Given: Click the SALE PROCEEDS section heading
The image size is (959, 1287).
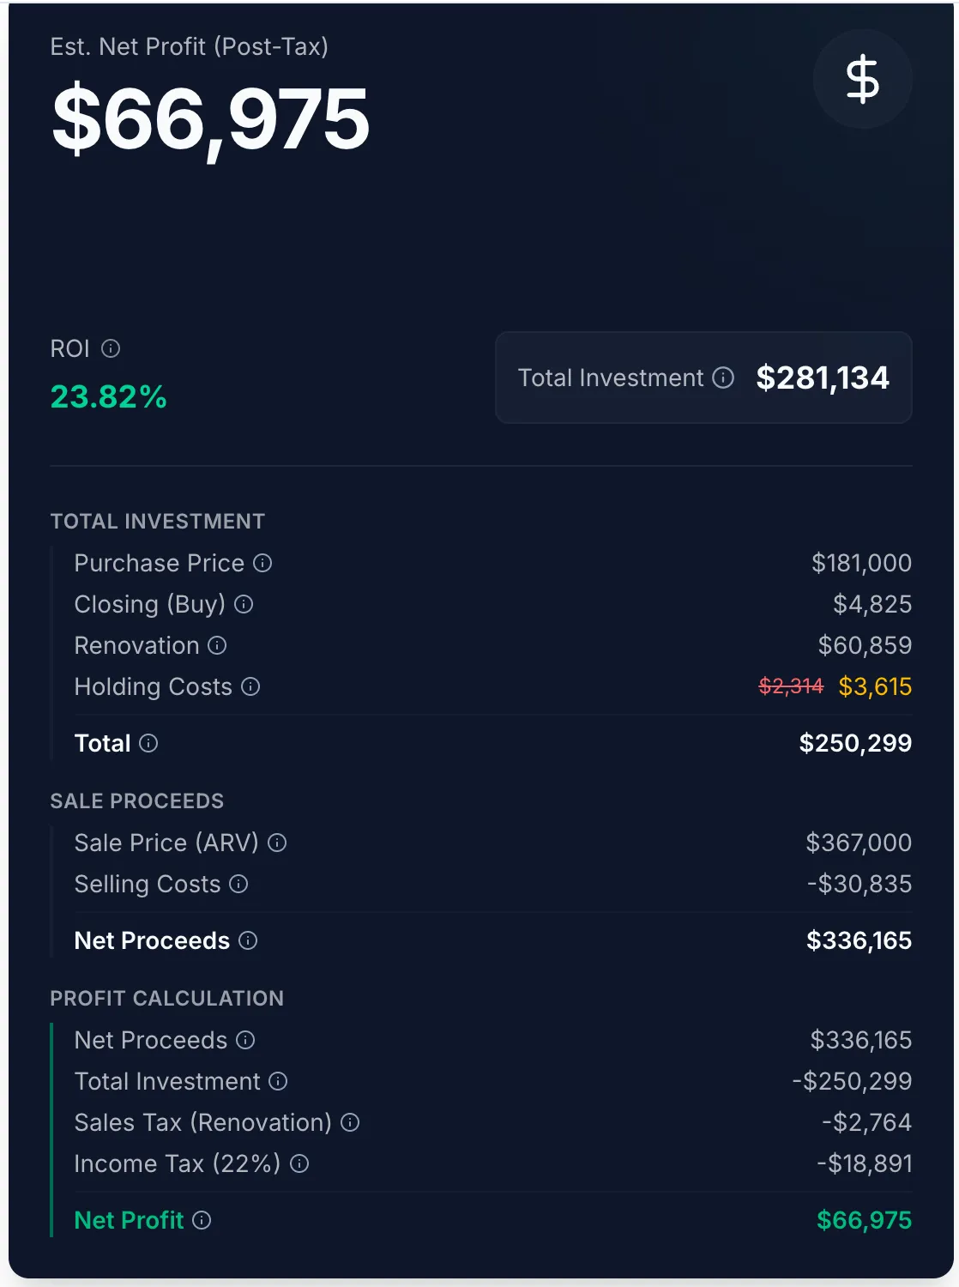Looking at the screenshot, I should click(x=137, y=801).
